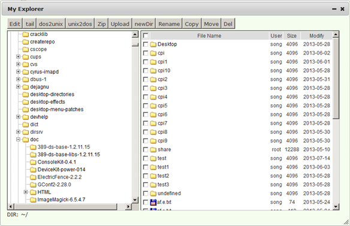The width and height of the screenshot is (350, 226).
Task: Click the newDir button
Action: click(144, 24)
